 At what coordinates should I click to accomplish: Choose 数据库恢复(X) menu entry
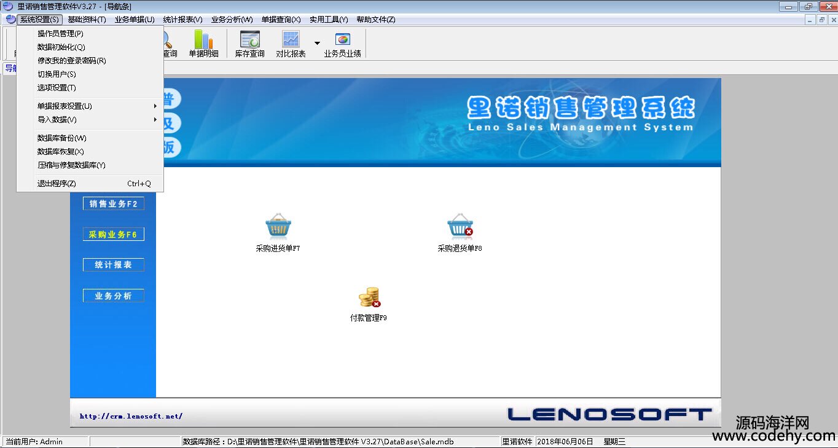[x=90, y=152]
